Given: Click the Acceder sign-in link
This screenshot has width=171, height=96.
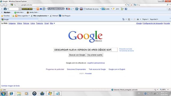Looking at the screenshot, I should [167, 23].
